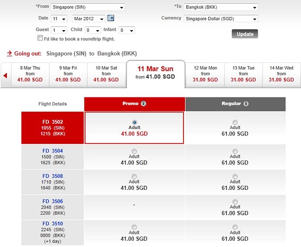This screenshot has width=301, height=247.
Task: Open the Mar 2012 month dropdown
Action: coord(88,19)
